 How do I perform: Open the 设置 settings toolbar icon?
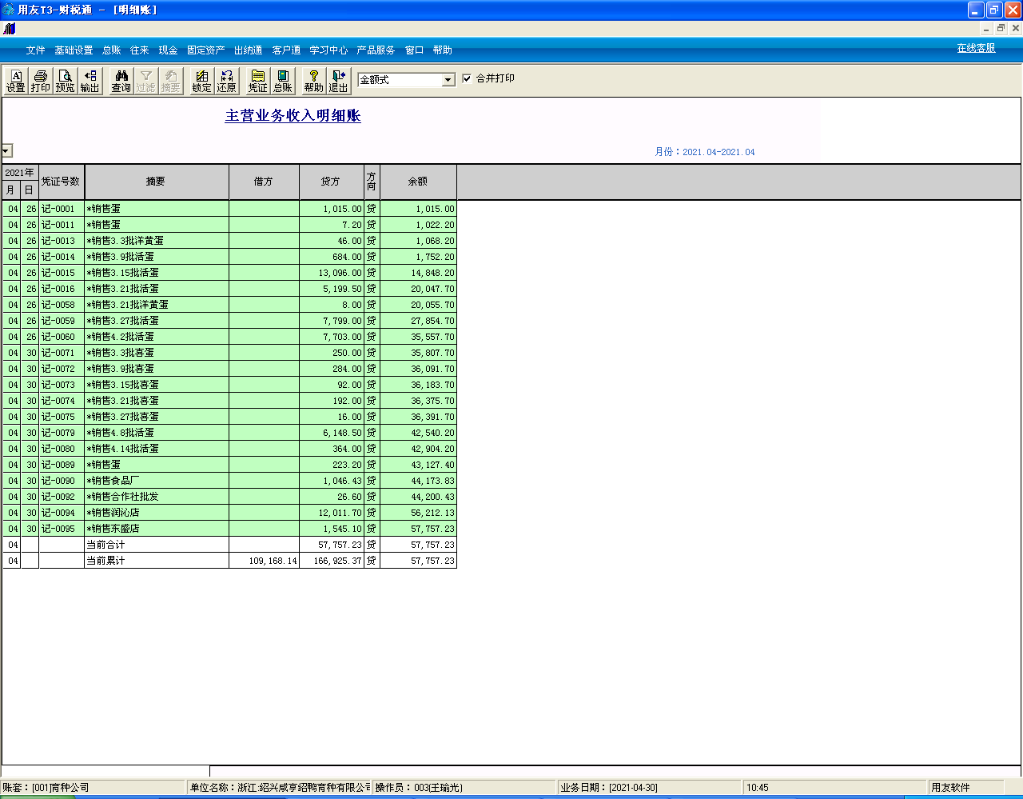coord(16,81)
